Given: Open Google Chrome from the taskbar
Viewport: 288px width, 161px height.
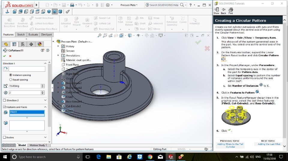Looking at the screenshot, I should point(150,157).
